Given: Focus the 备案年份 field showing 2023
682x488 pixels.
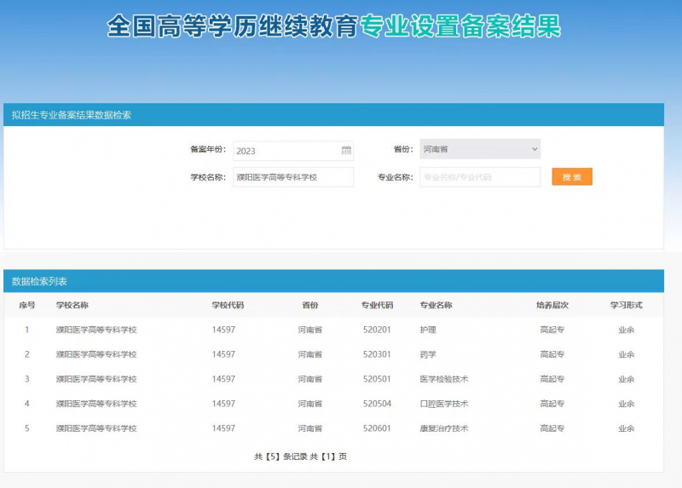Looking at the screenshot, I should [x=286, y=151].
